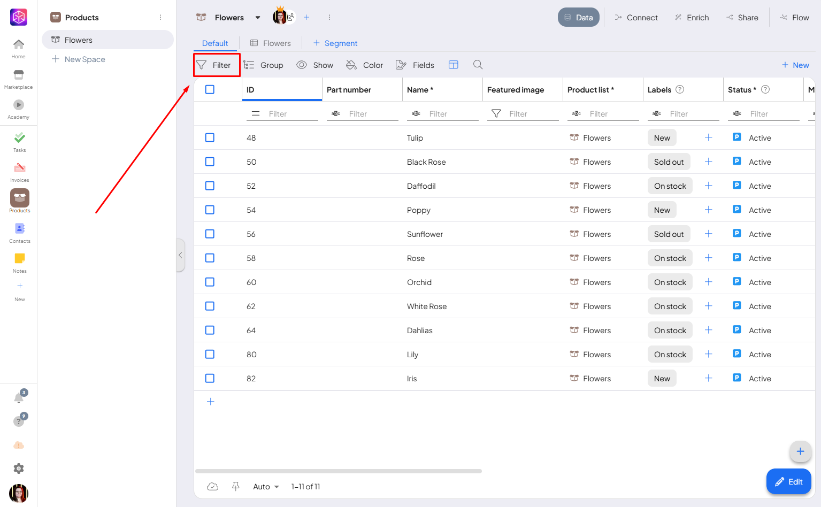Click the search magnifier in toolbar
The image size is (821, 507).
[x=478, y=65]
